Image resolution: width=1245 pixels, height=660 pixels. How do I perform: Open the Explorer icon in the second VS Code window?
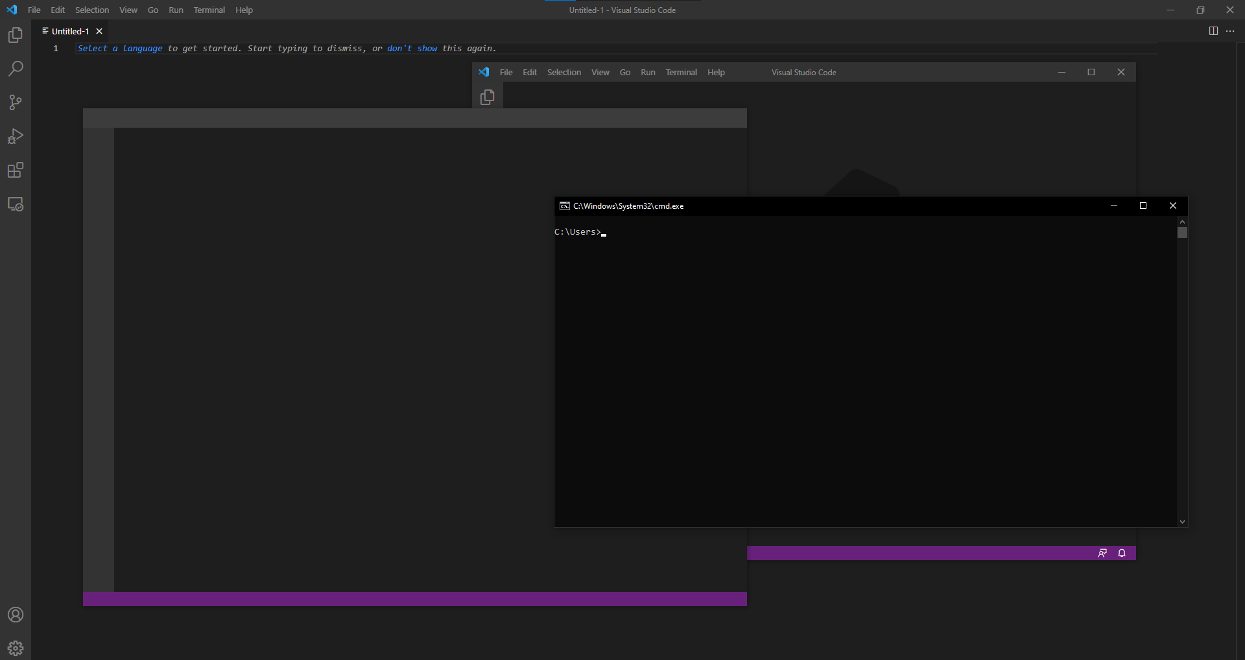(488, 97)
